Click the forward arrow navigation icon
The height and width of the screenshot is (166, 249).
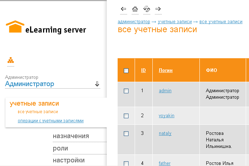pyautogui.click(x=158, y=9)
